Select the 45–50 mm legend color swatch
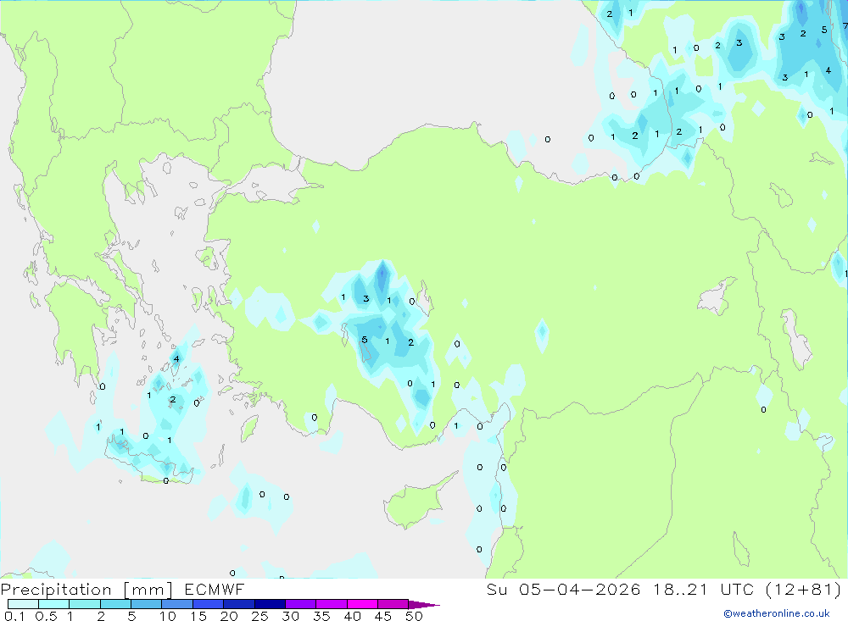 click(x=393, y=604)
